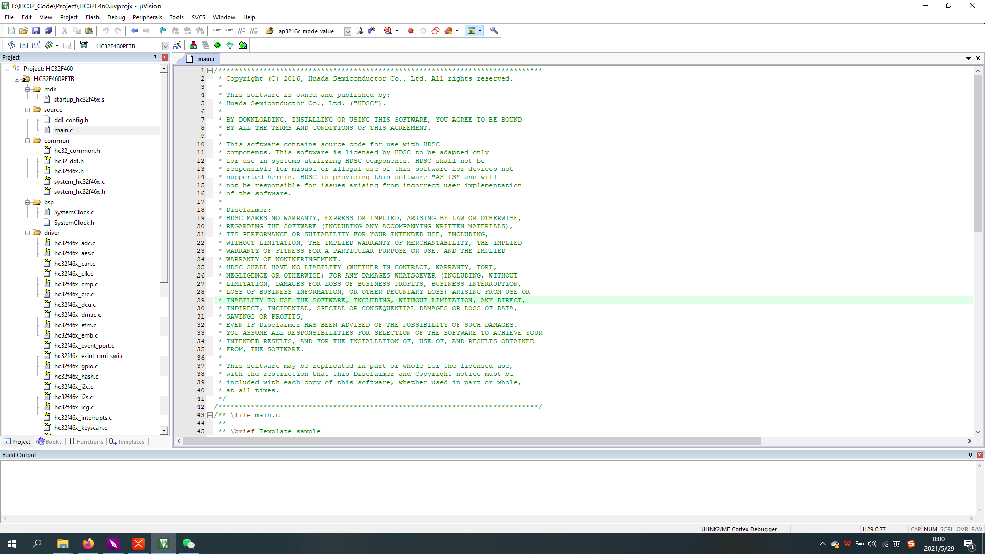Open the HC32F460PETB target dropdown

(x=165, y=46)
